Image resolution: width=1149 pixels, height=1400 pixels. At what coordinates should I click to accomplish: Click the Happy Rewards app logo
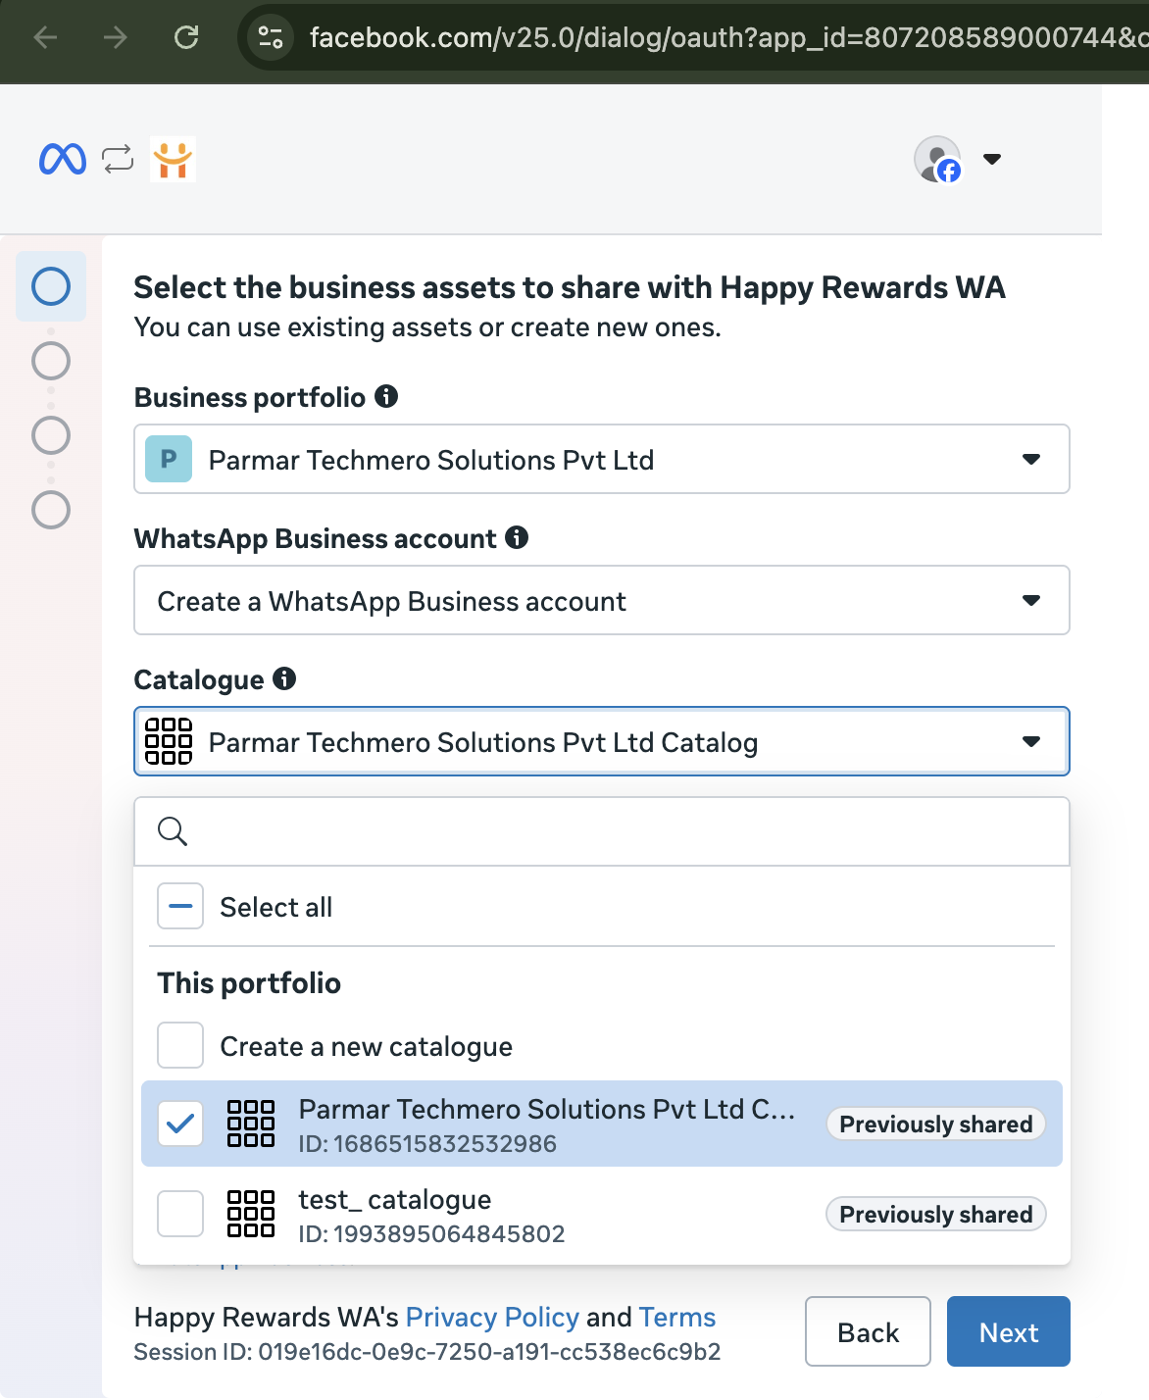click(173, 159)
